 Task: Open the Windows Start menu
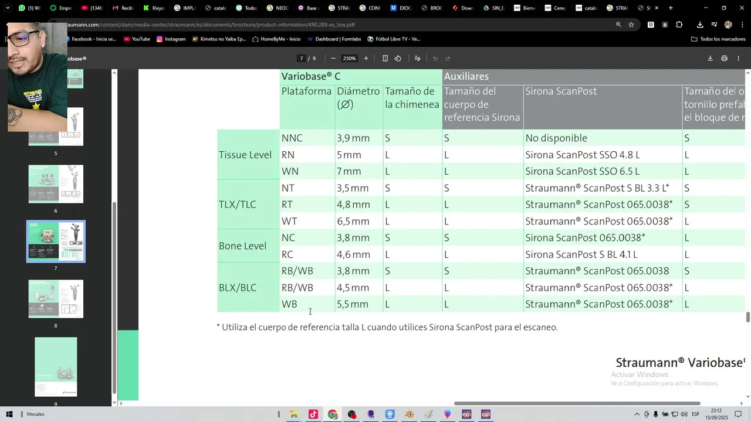[9, 414]
